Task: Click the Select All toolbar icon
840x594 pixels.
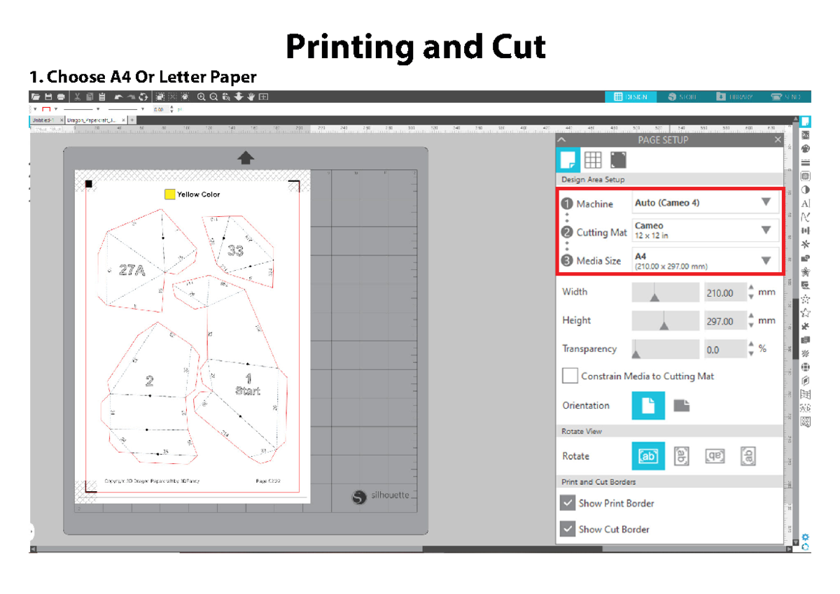Action: point(160,97)
